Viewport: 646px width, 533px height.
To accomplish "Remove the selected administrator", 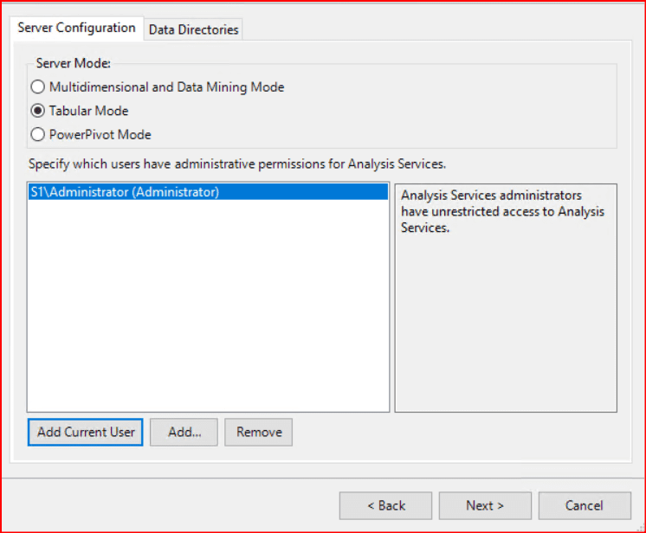I will (x=258, y=433).
